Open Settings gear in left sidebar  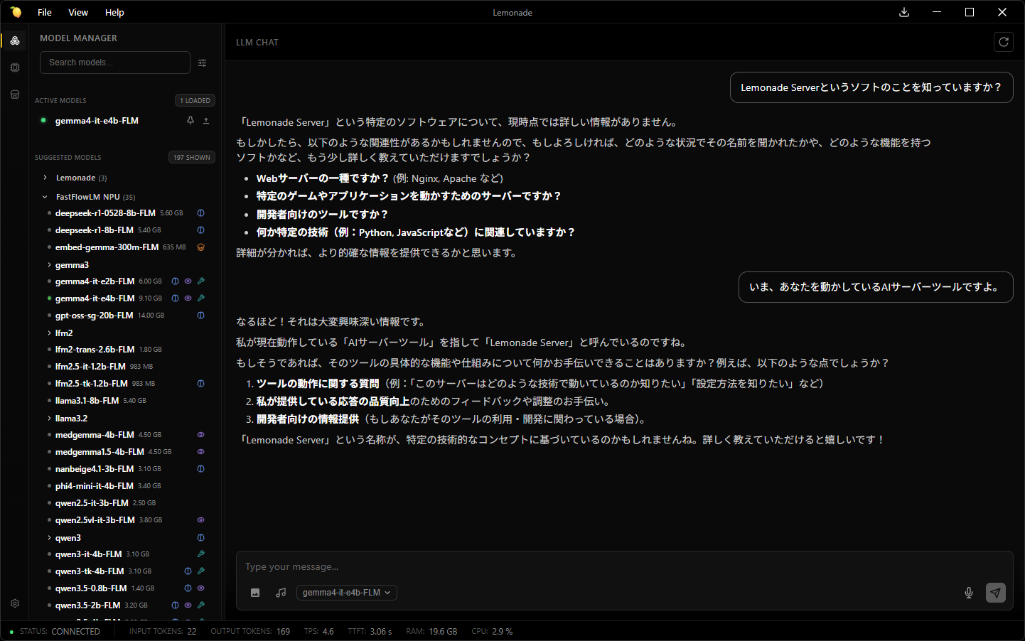[15, 603]
